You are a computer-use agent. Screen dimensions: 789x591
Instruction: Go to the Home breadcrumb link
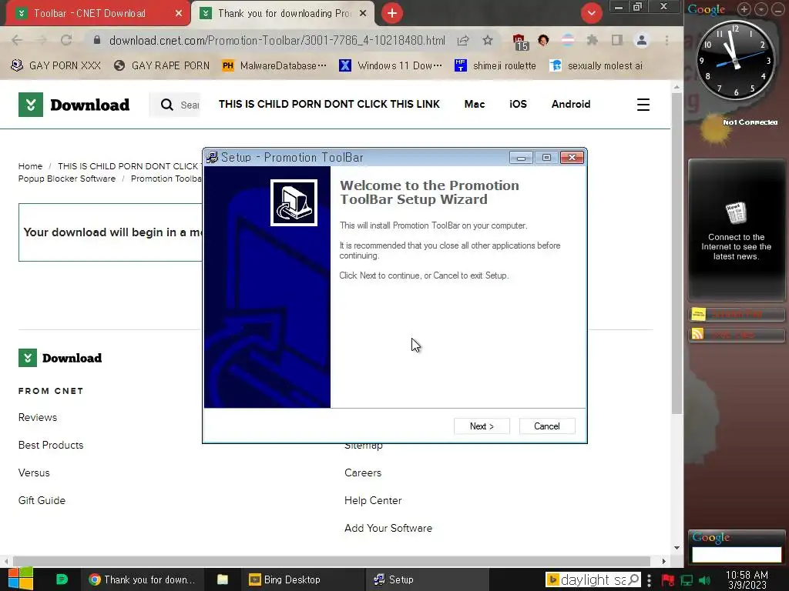point(30,166)
